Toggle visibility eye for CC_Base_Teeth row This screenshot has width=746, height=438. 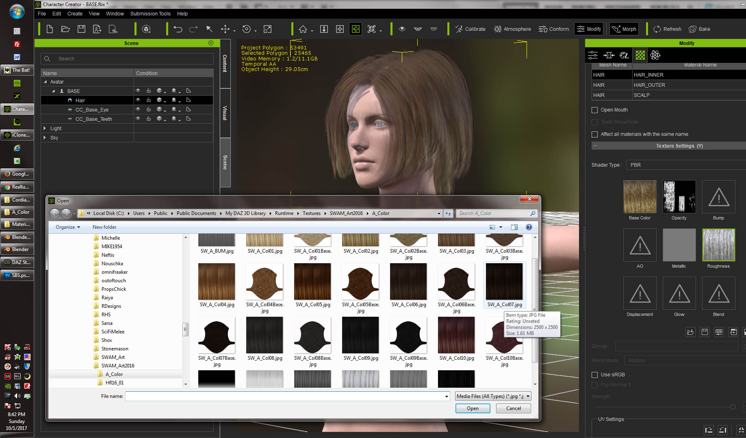pos(138,118)
